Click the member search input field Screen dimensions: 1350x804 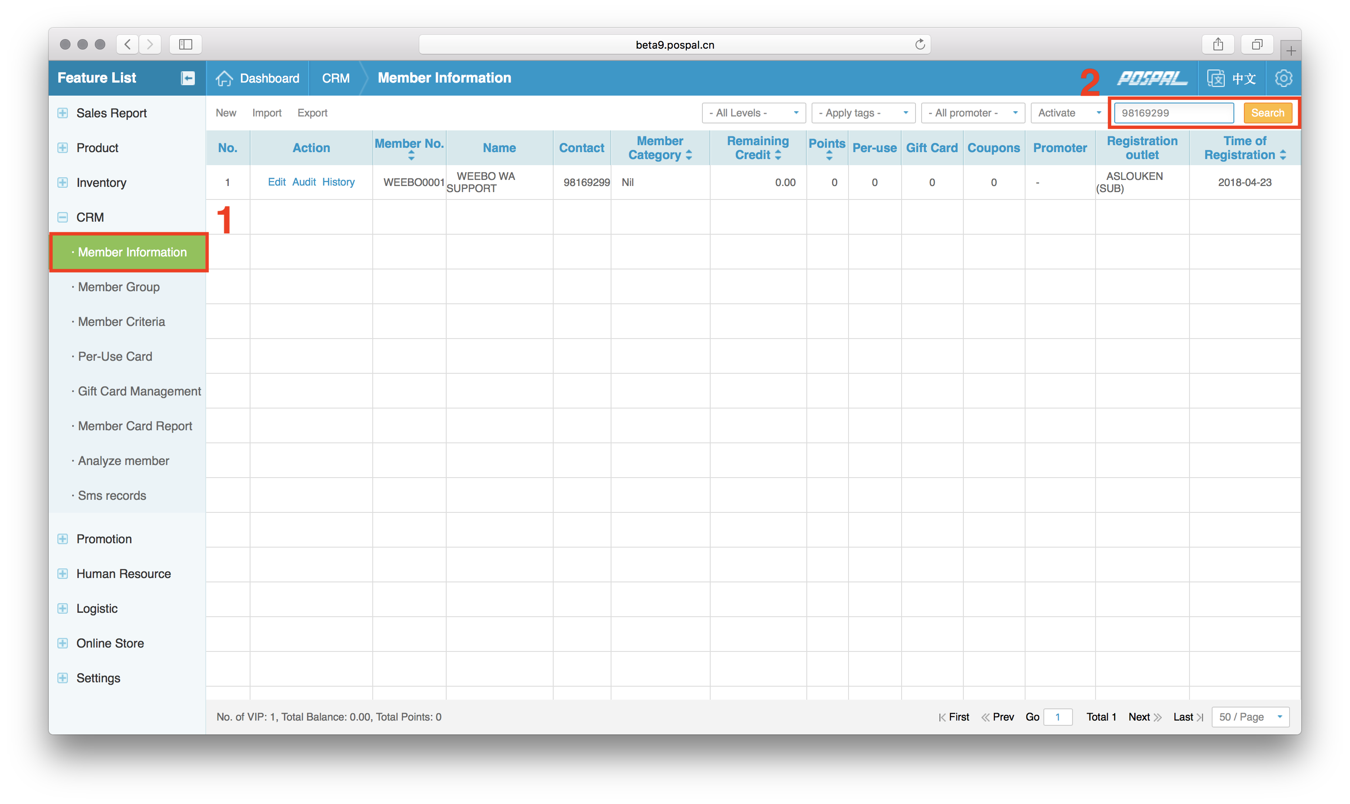1174,113
